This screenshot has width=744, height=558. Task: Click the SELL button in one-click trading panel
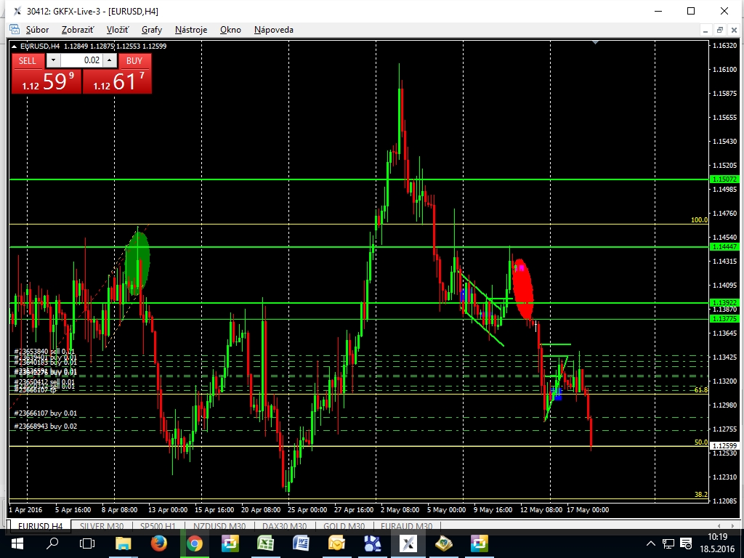click(27, 61)
